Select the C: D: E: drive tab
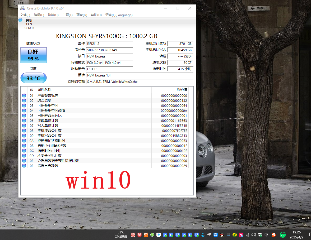 (29, 24)
